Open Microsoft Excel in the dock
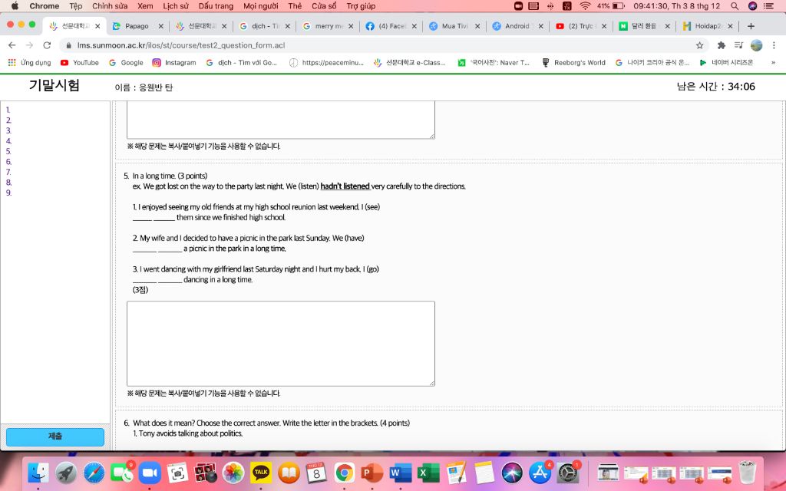 pos(428,473)
